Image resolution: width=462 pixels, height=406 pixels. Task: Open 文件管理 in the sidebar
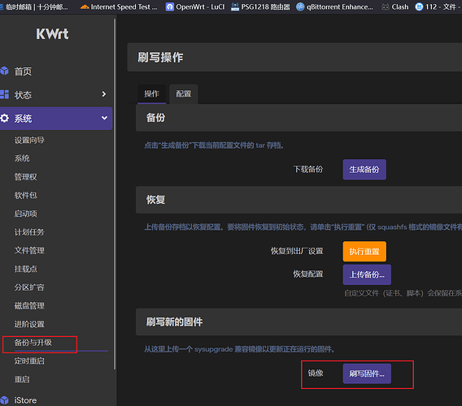coord(29,251)
